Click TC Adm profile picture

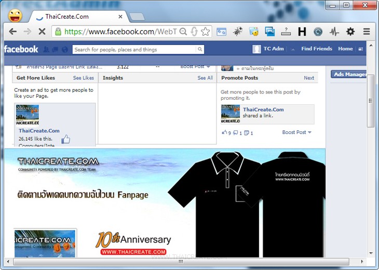(x=256, y=49)
